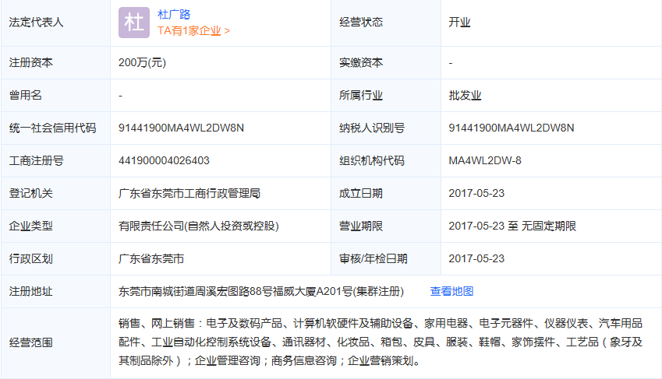The image size is (662, 379).
Task: Click the 开业 business status value
Action: click(459, 22)
